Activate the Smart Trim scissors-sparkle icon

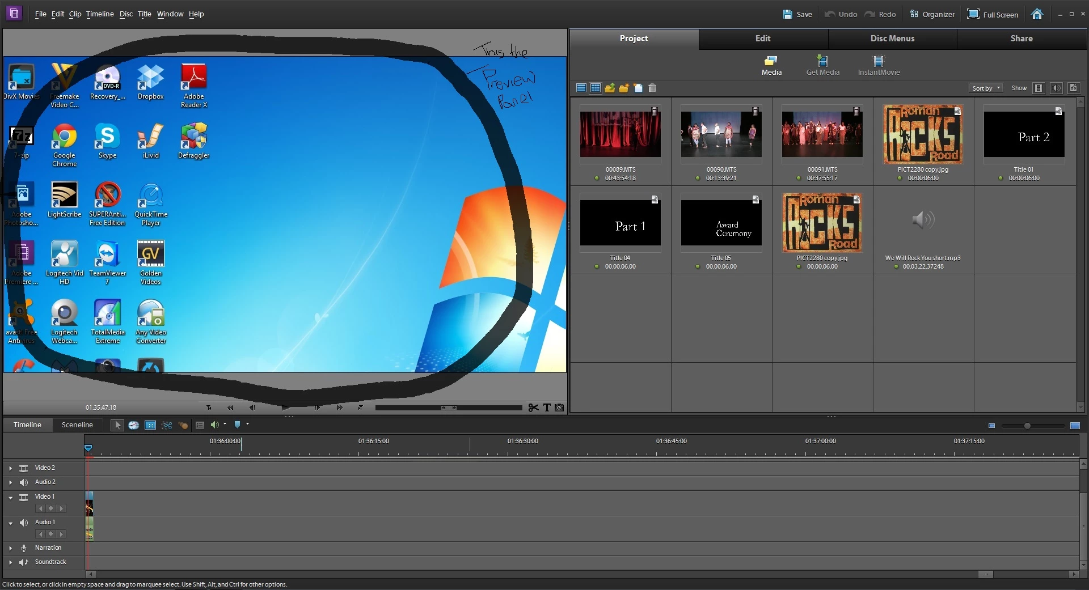click(167, 425)
